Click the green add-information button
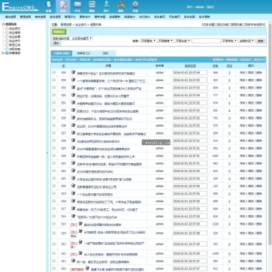 point(59,32)
